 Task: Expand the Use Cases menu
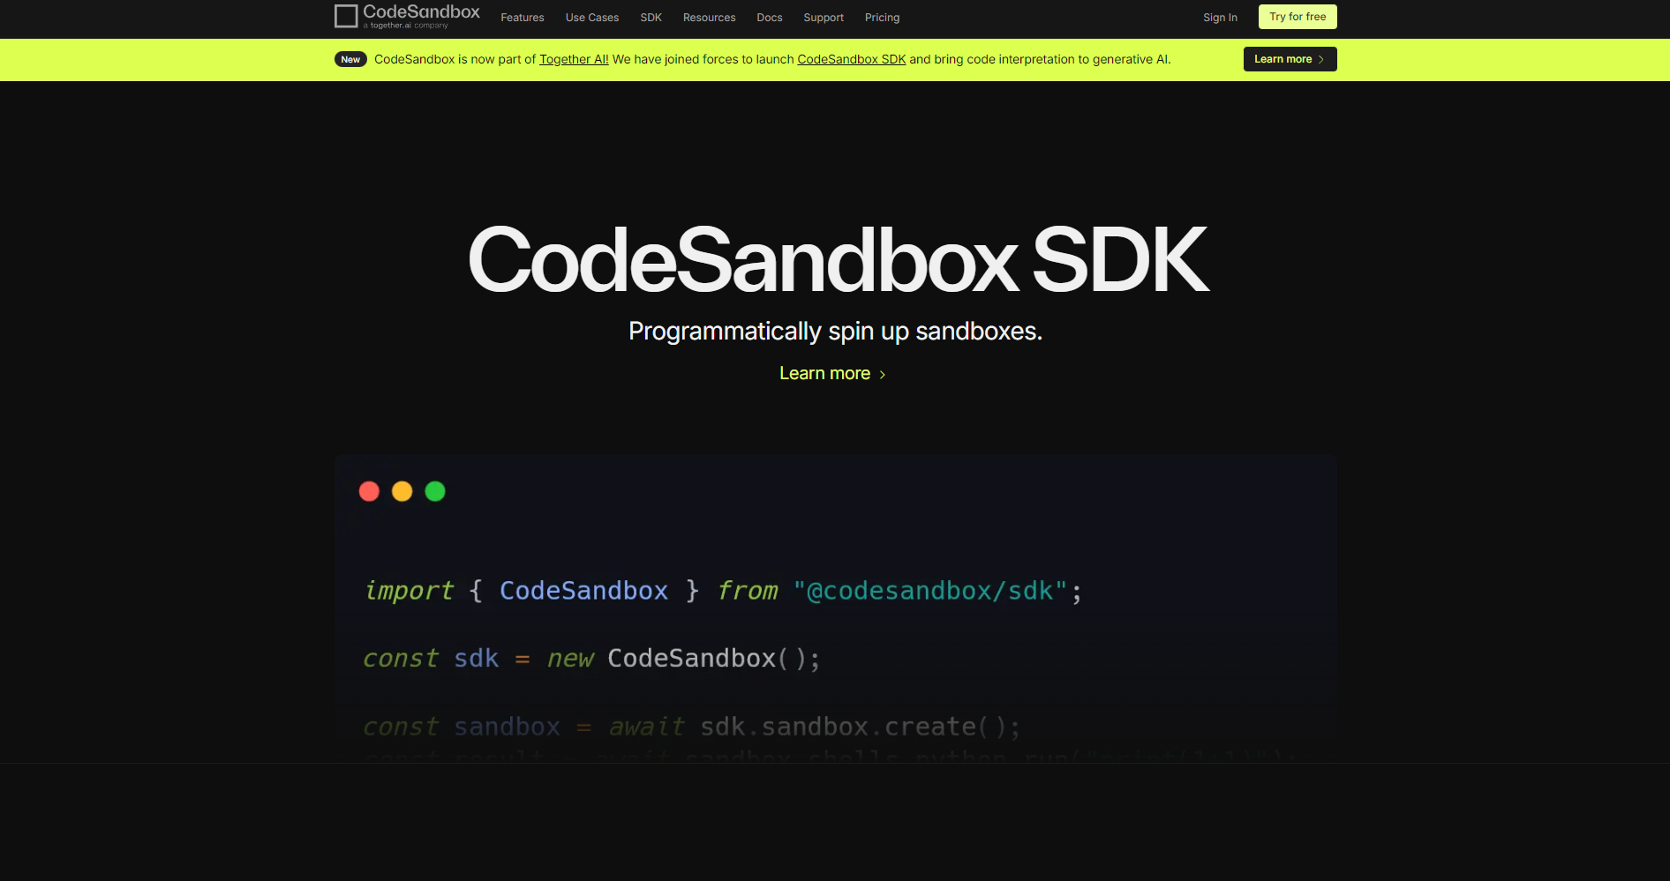click(591, 18)
